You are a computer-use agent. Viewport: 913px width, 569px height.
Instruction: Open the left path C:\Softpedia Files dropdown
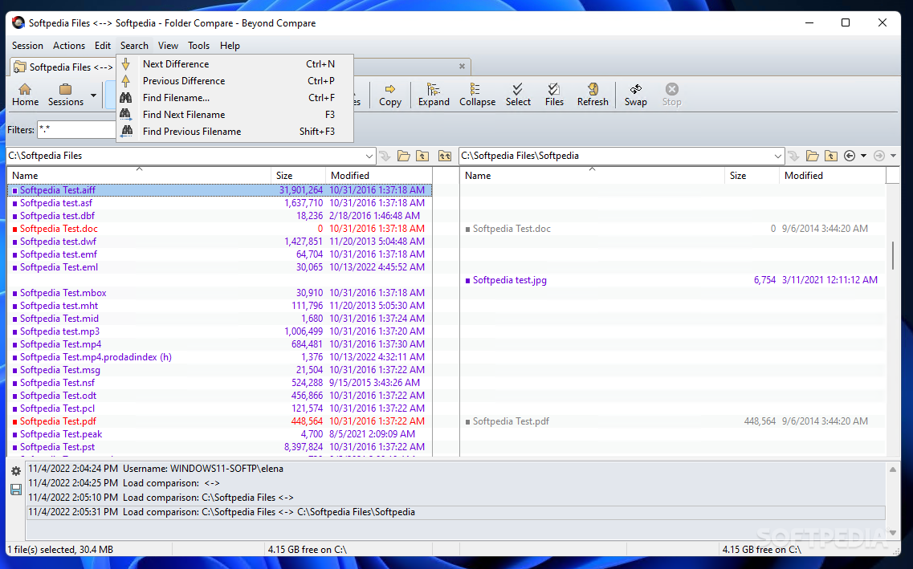pos(369,156)
